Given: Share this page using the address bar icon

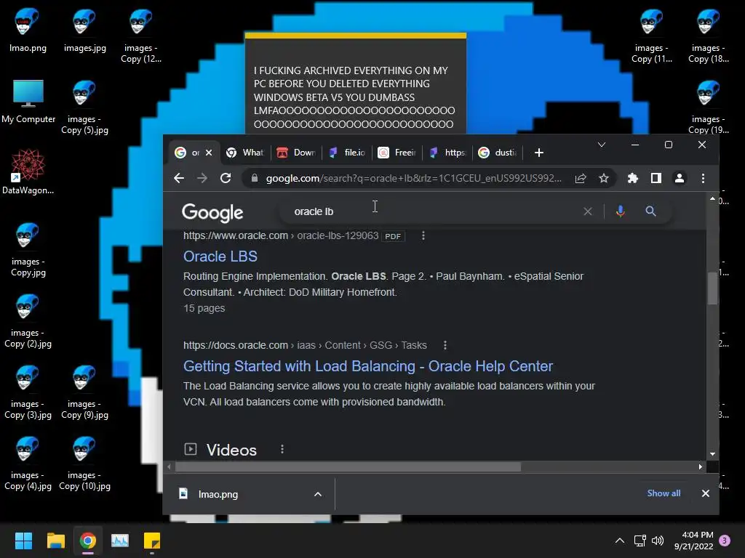Looking at the screenshot, I should coord(580,179).
